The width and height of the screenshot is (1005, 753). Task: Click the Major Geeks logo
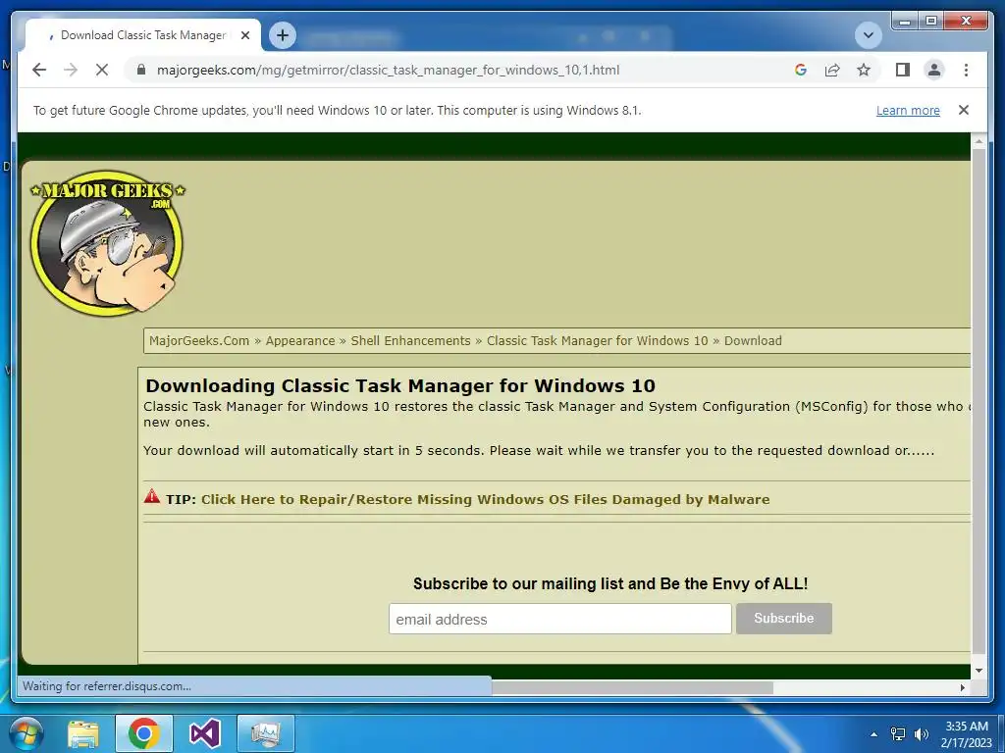click(x=107, y=243)
